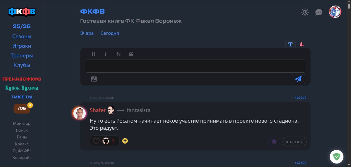This screenshot has height=167, width=351.
Task: Attach an image to the message
Action: click(94, 79)
